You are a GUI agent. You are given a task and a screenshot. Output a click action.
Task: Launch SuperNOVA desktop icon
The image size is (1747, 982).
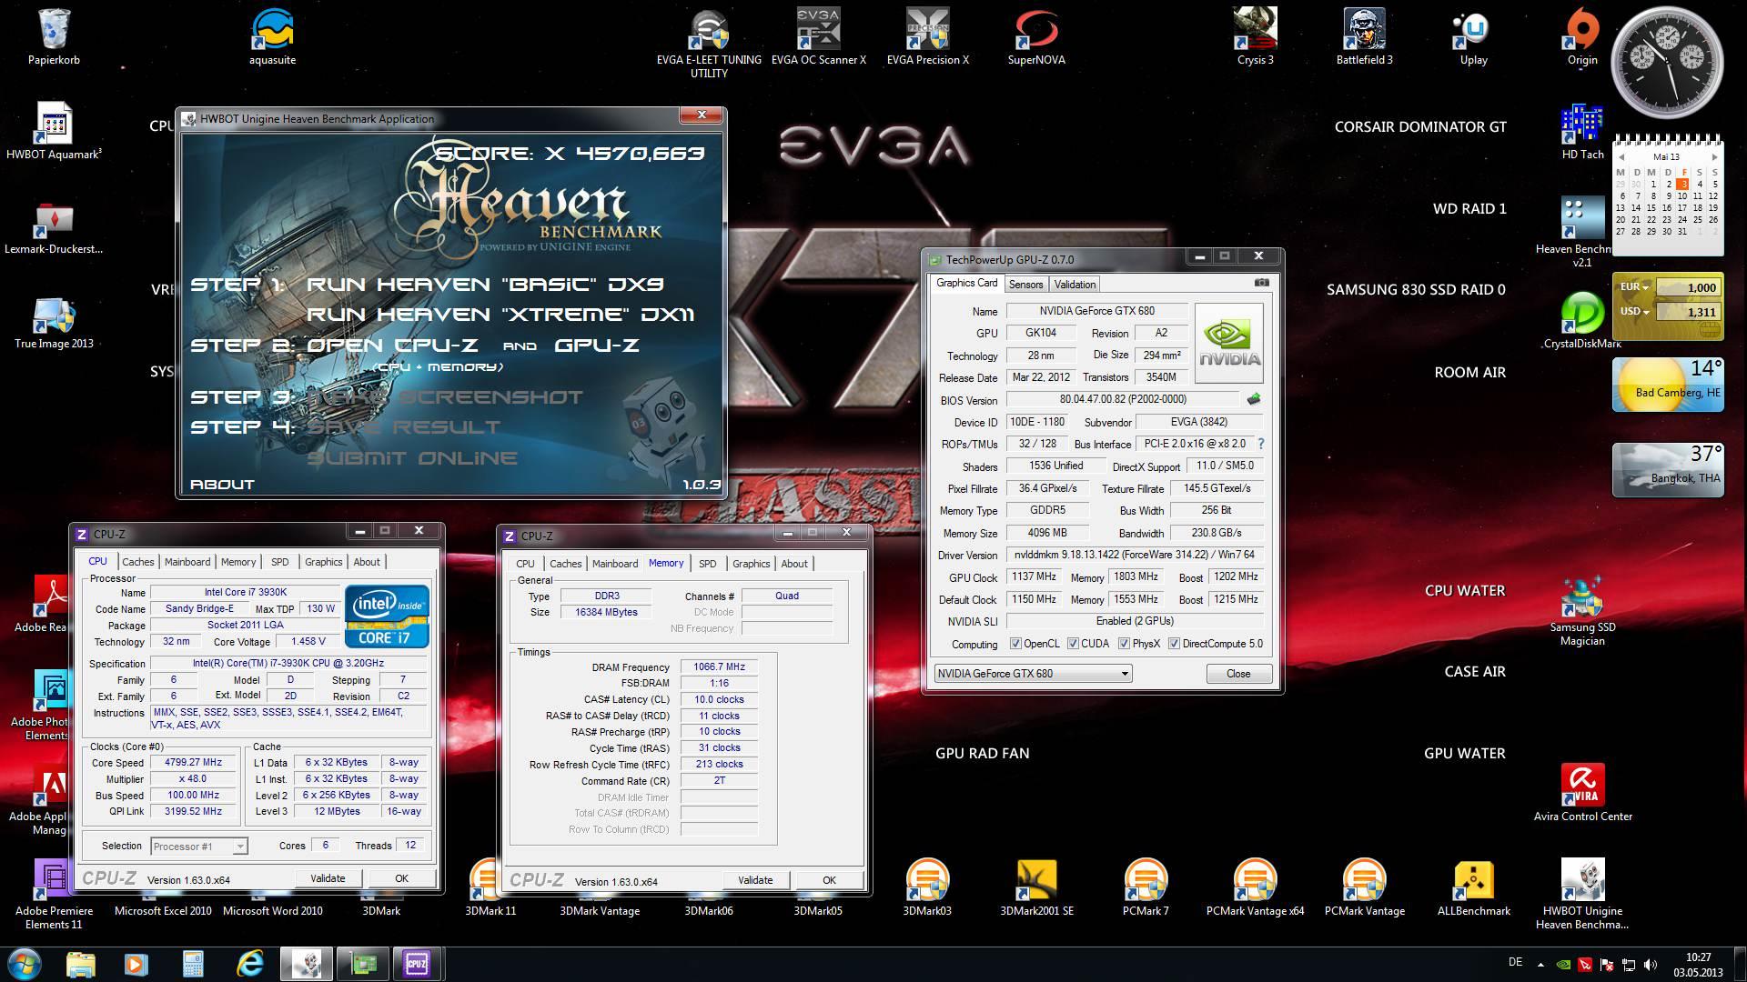[1036, 36]
